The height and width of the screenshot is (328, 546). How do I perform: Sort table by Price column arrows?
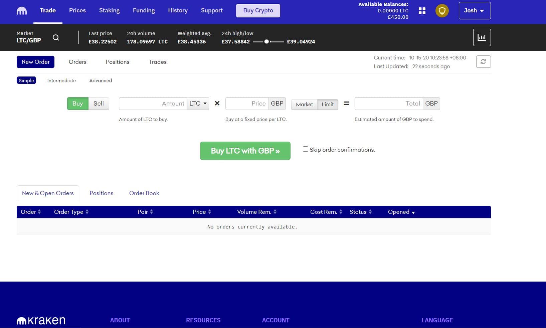(x=210, y=212)
